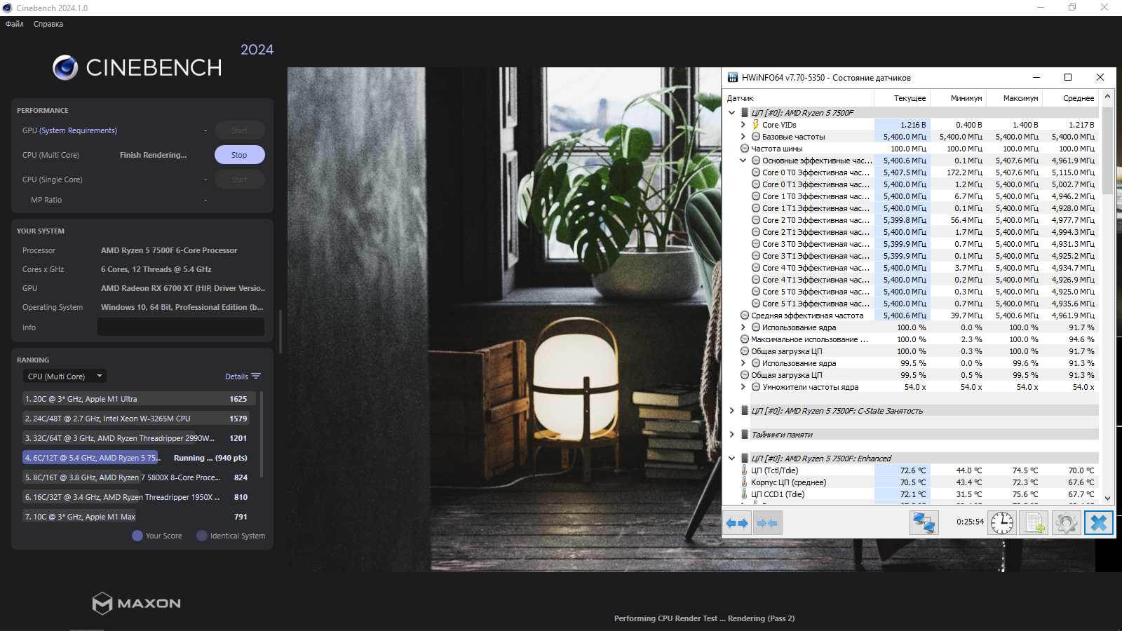Click thermometer icon beside ЦП (Tctl/Tdie)
This screenshot has width=1122, height=631.
pyautogui.click(x=745, y=470)
